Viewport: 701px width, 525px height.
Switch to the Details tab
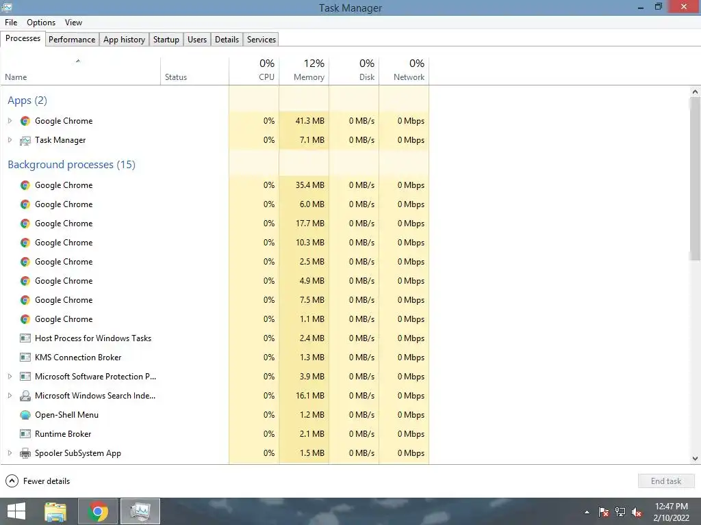[227, 39]
